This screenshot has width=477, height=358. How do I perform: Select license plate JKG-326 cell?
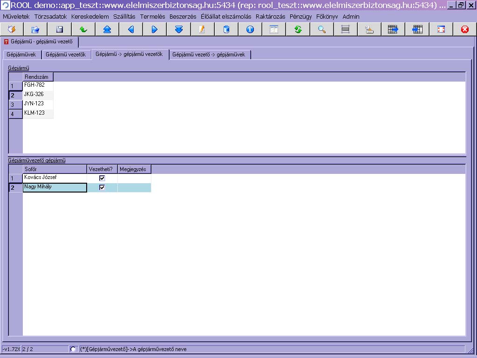pos(38,95)
